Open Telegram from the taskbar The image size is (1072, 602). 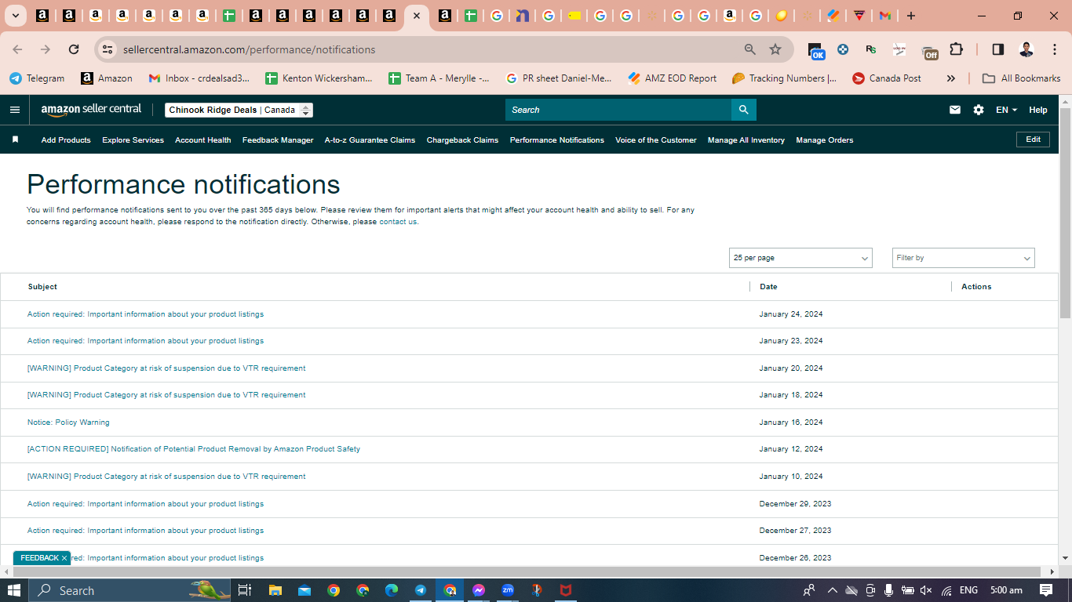(421, 590)
